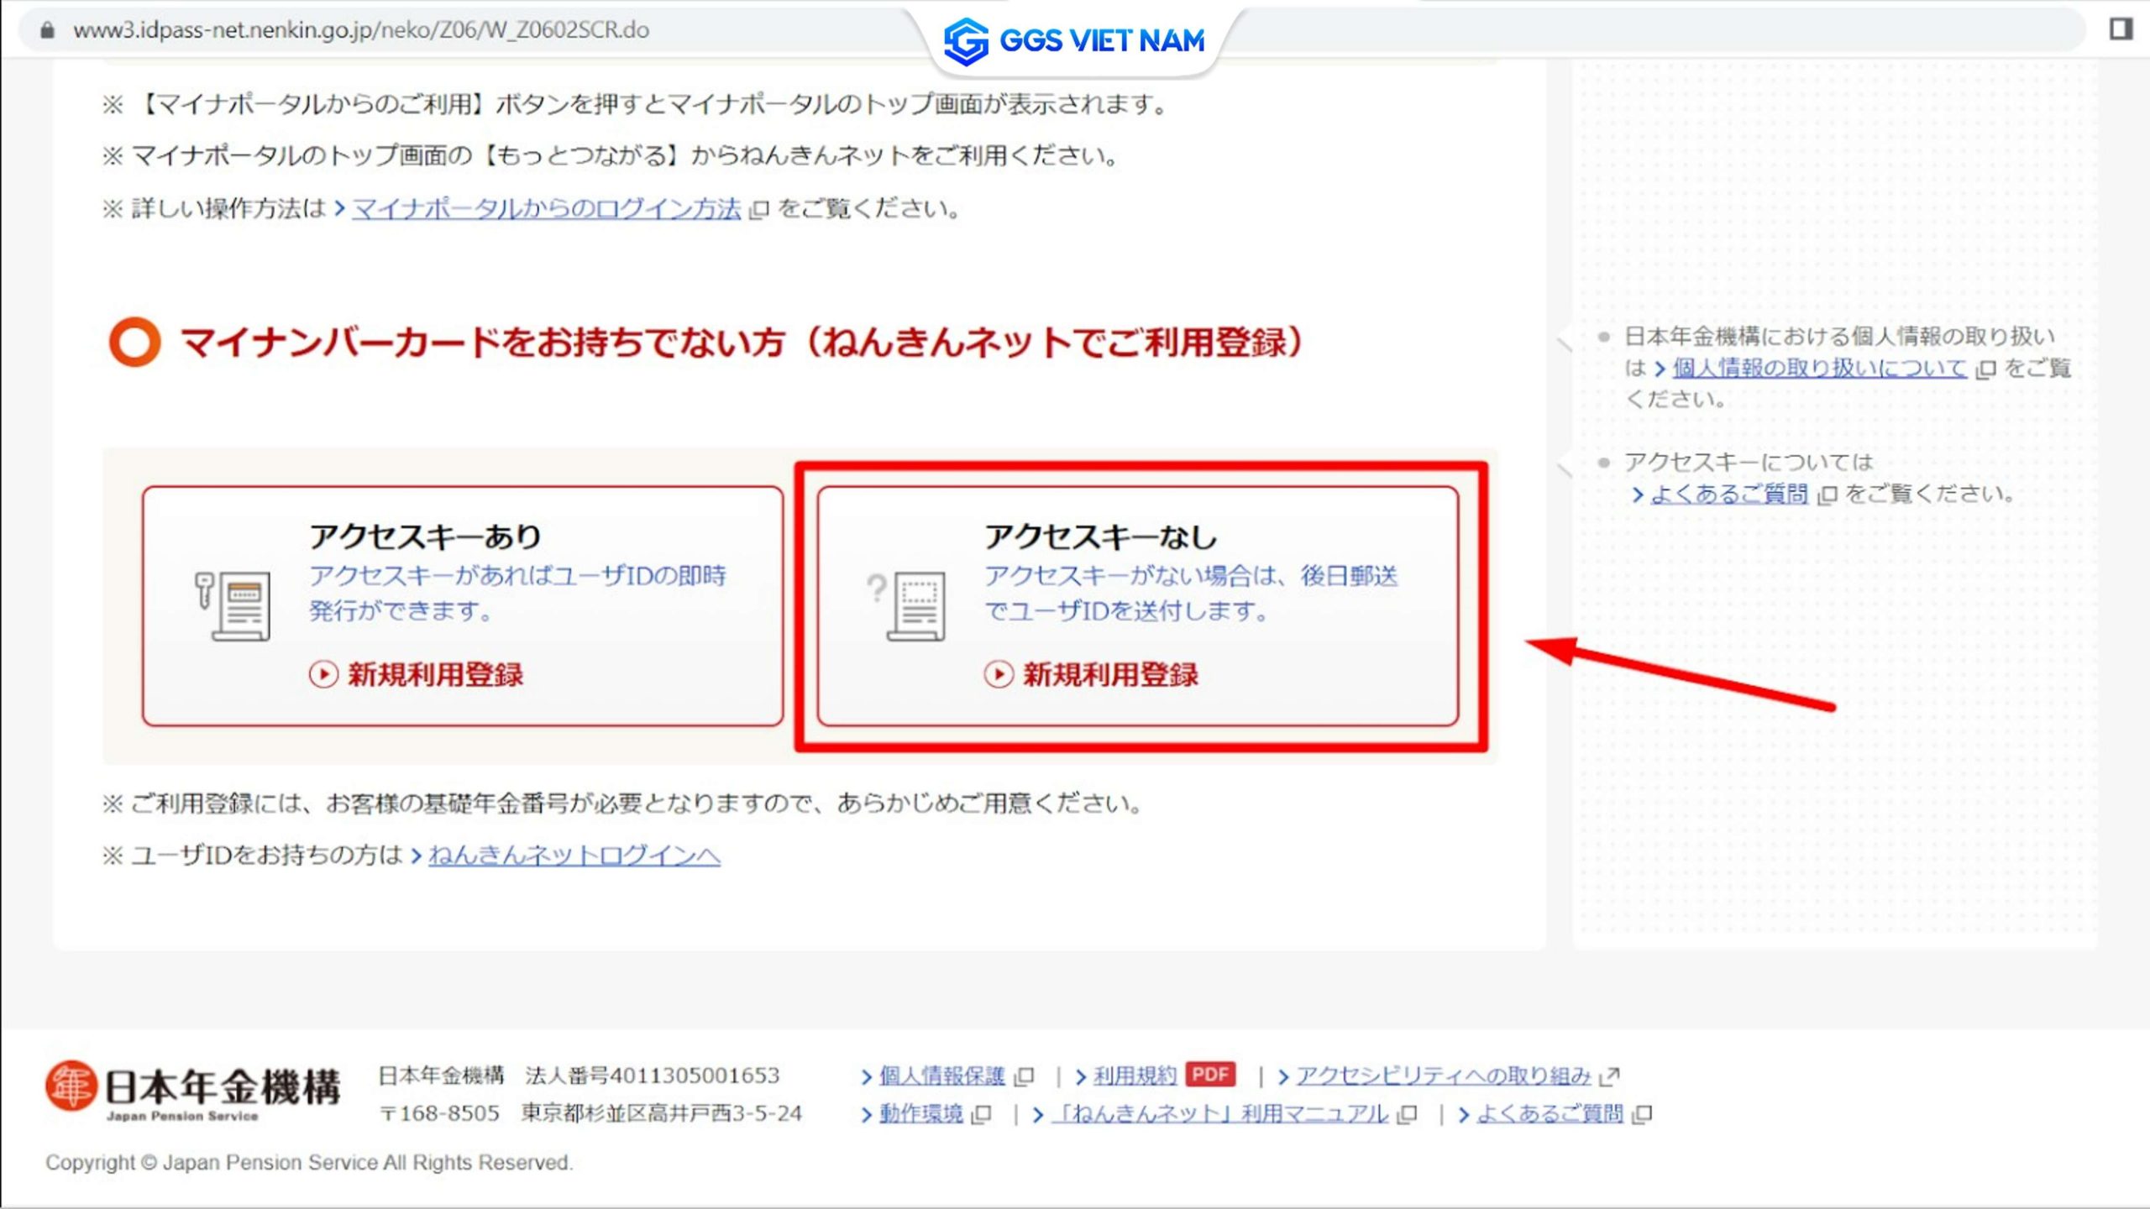
Task: Click the browser URL address field
Action: (361, 30)
